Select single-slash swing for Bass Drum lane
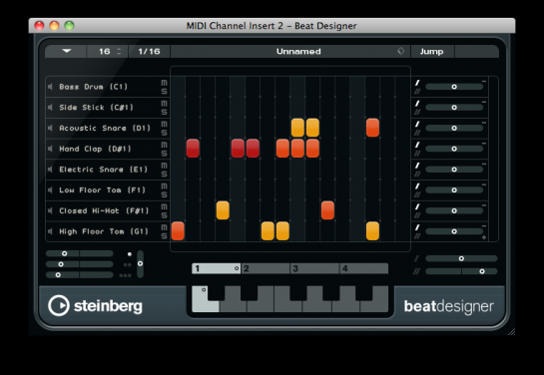This screenshot has width=544, height=375. click(x=417, y=83)
